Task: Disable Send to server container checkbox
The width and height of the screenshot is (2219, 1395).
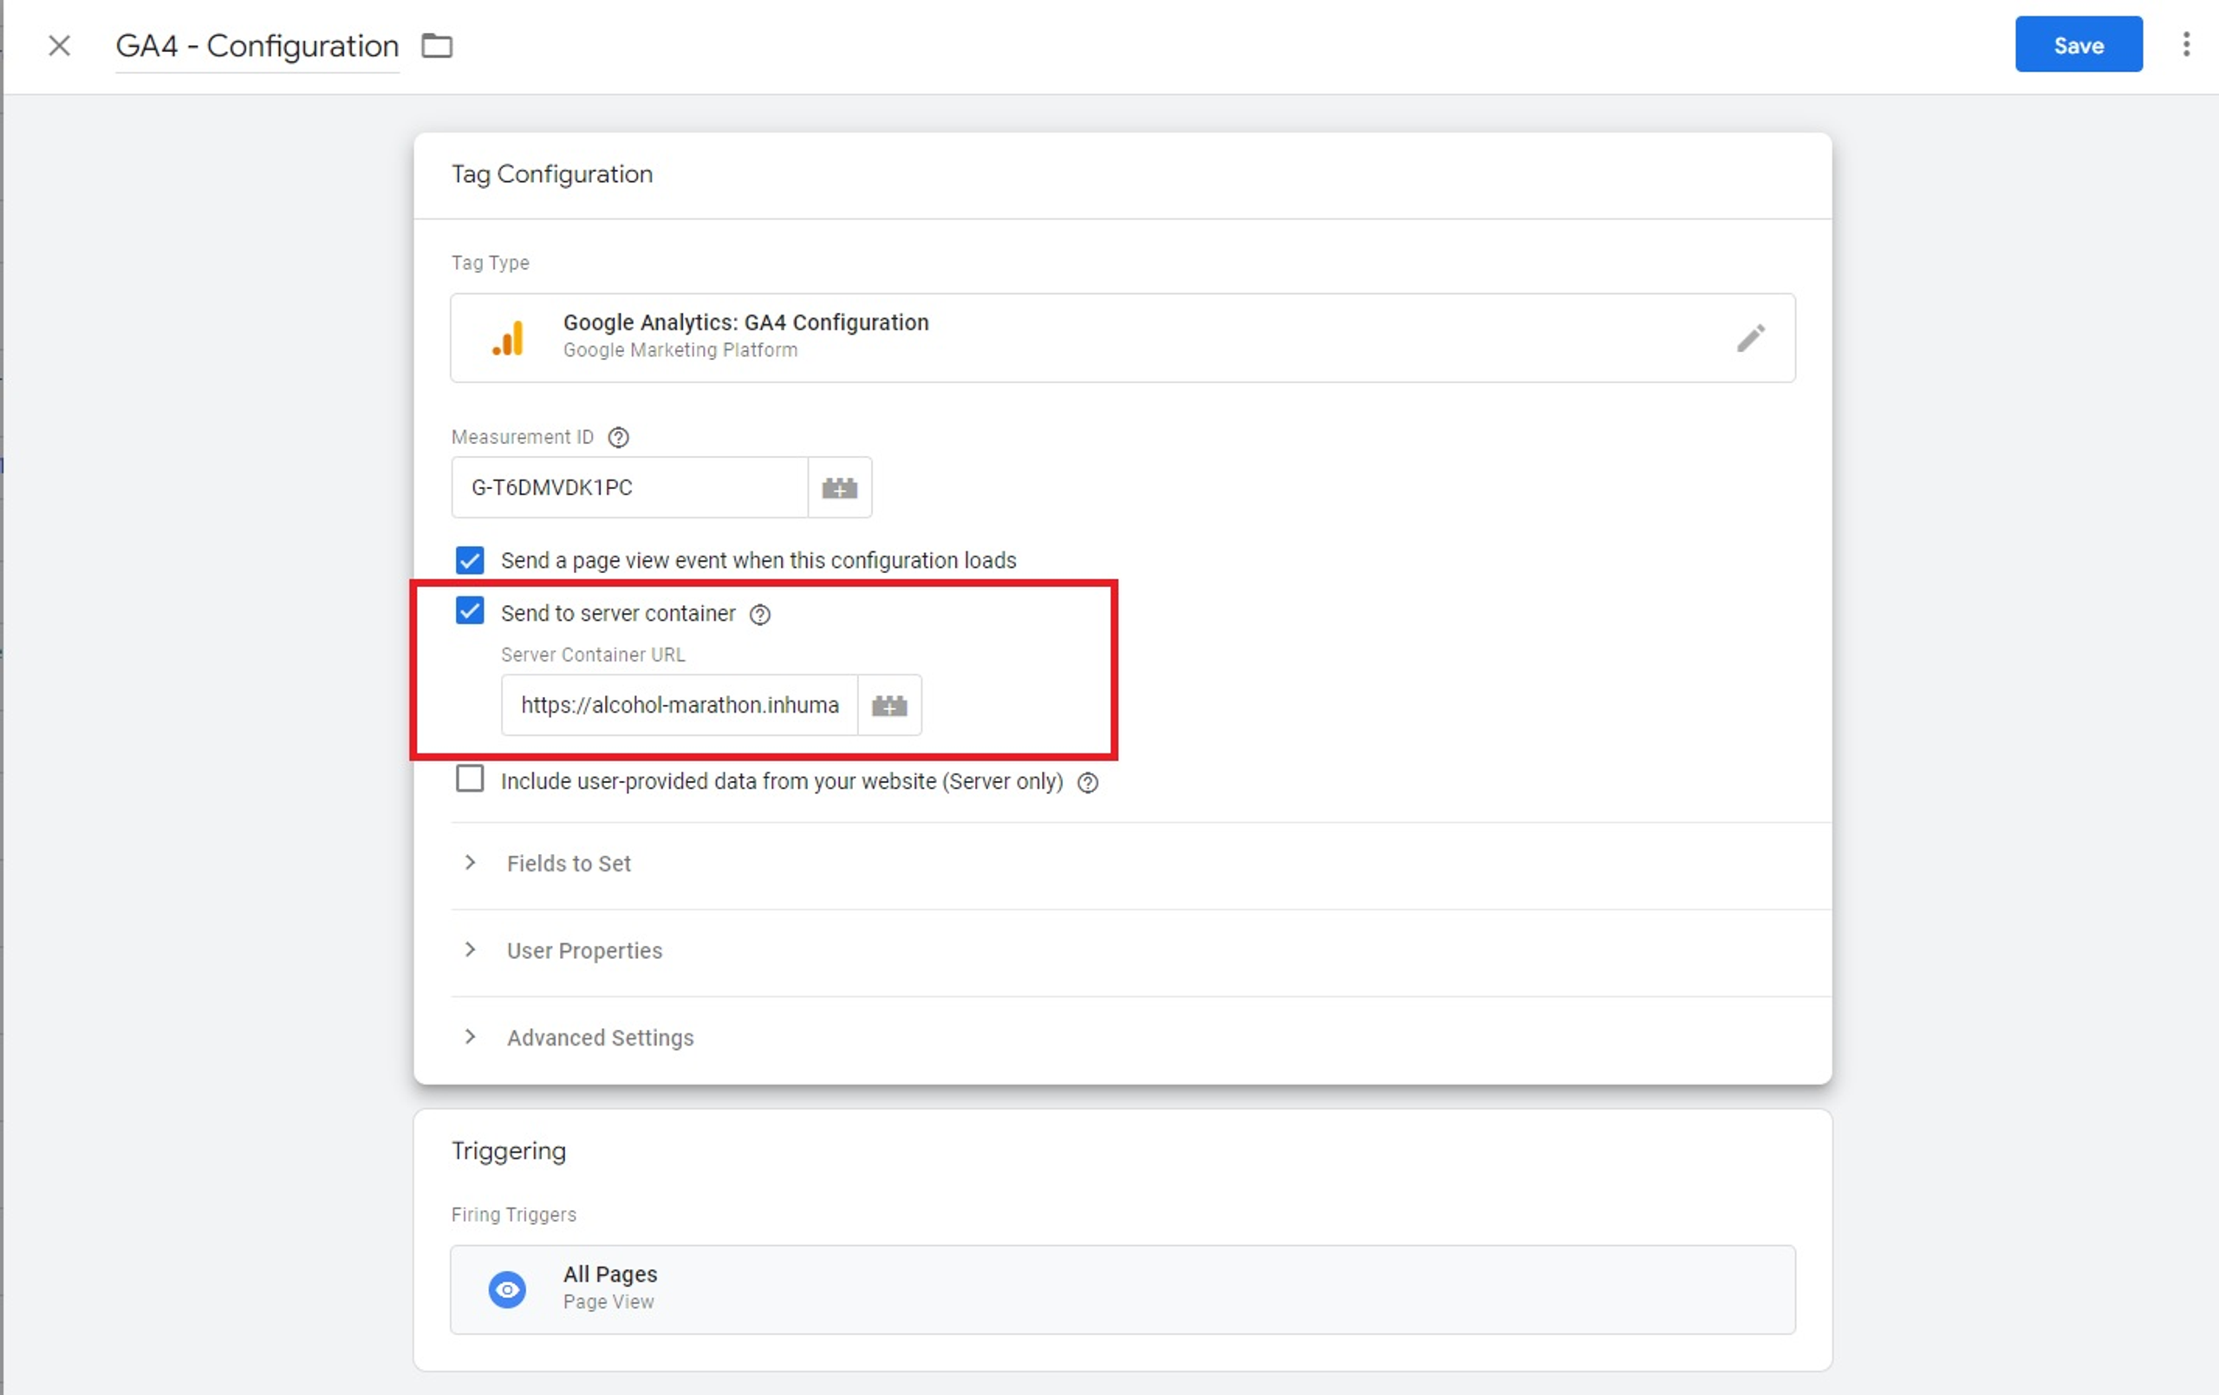Action: coord(470,610)
